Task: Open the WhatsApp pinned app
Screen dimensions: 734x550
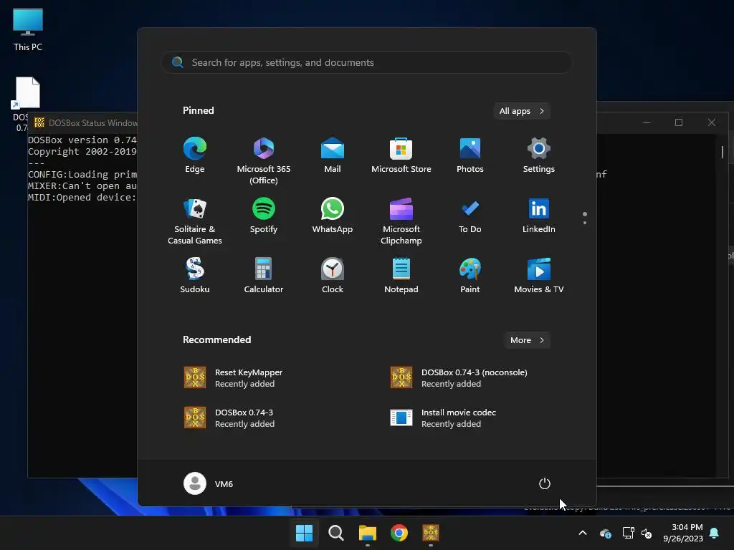Action: (x=333, y=216)
